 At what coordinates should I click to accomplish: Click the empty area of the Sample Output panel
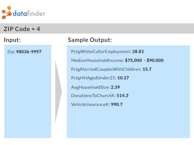coord(128,123)
